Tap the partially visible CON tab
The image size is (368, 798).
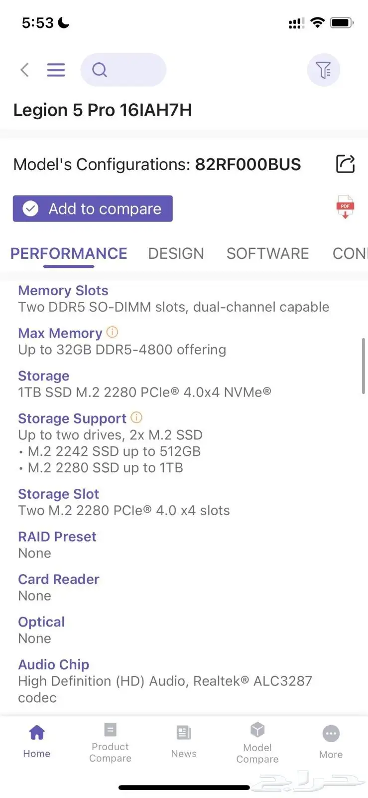[350, 253]
